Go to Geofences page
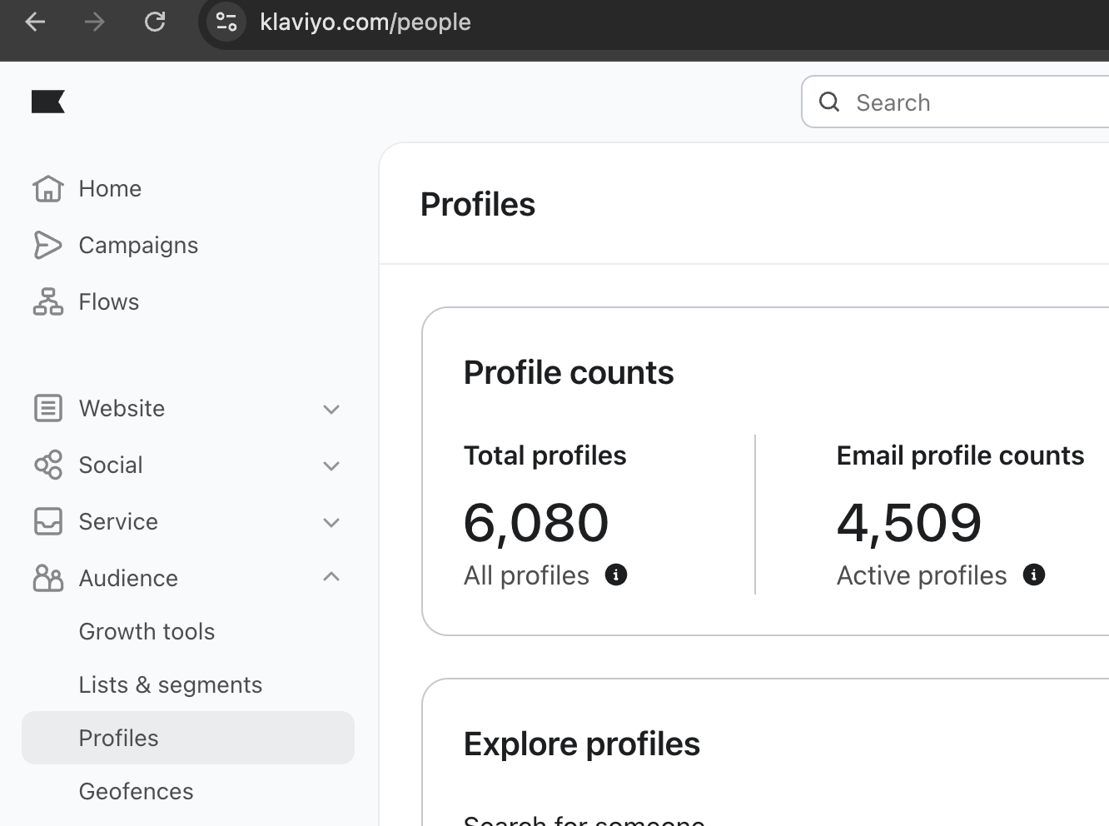Viewport: 1109px width, 826px height. point(136,792)
